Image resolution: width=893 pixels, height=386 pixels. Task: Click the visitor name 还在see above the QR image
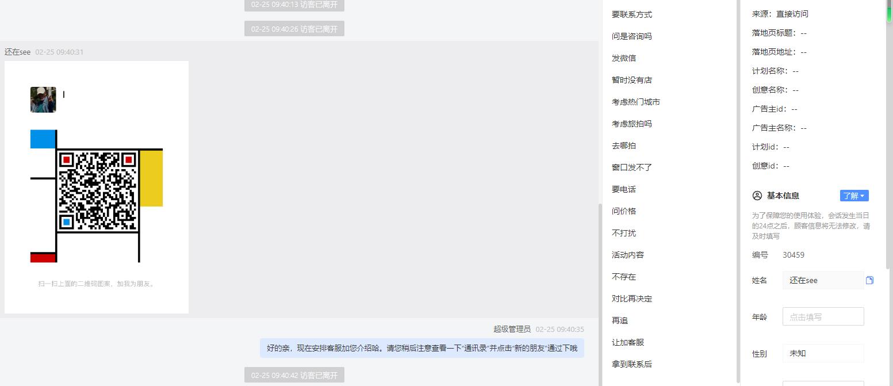pos(17,52)
